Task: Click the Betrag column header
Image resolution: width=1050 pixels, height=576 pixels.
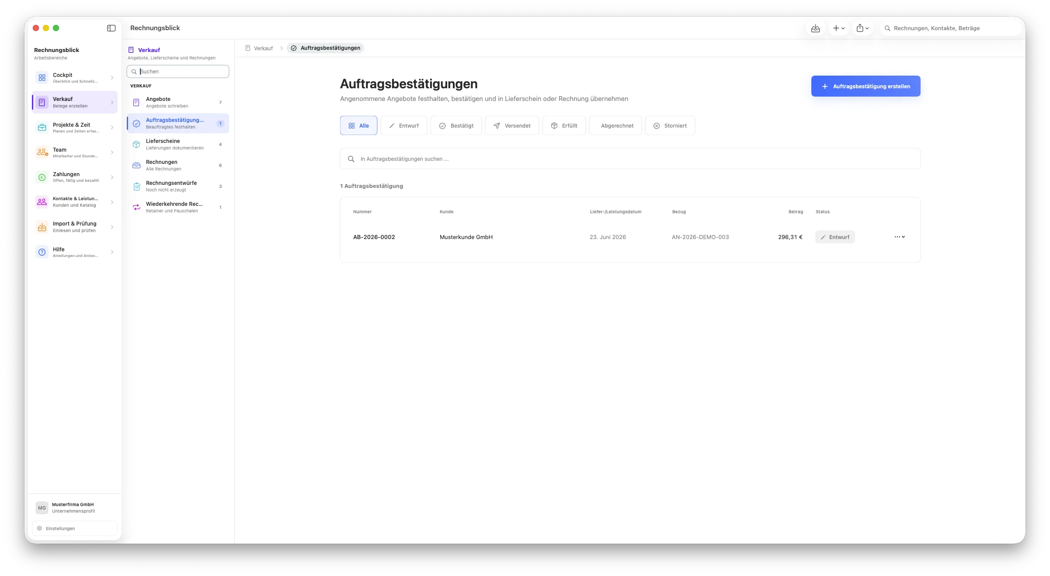Action: pos(796,212)
